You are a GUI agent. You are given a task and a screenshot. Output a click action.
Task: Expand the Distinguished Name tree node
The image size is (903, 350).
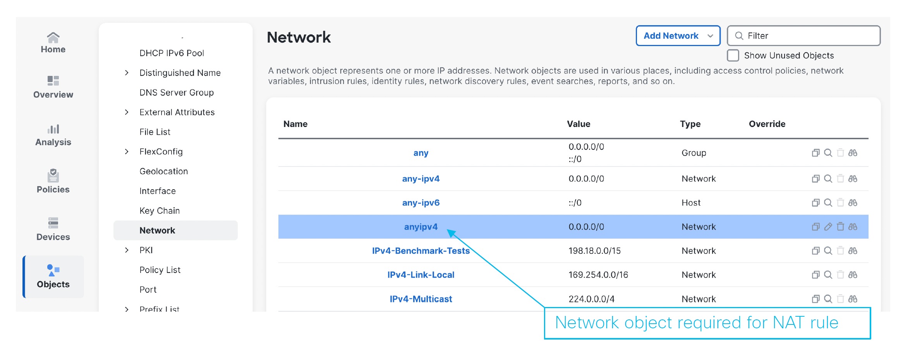(x=127, y=73)
